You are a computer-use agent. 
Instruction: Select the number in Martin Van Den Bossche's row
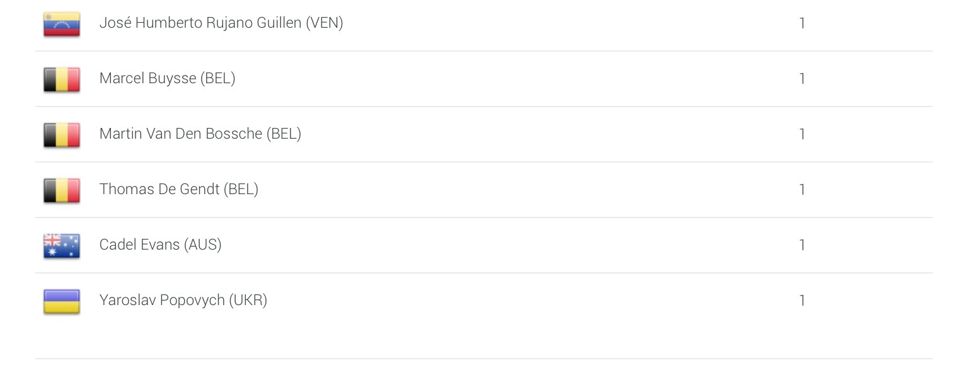pyautogui.click(x=802, y=134)
